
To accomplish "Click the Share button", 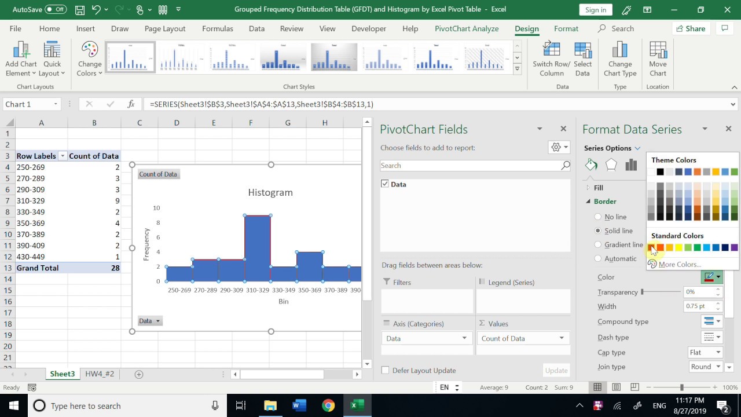I will [692, 28].
